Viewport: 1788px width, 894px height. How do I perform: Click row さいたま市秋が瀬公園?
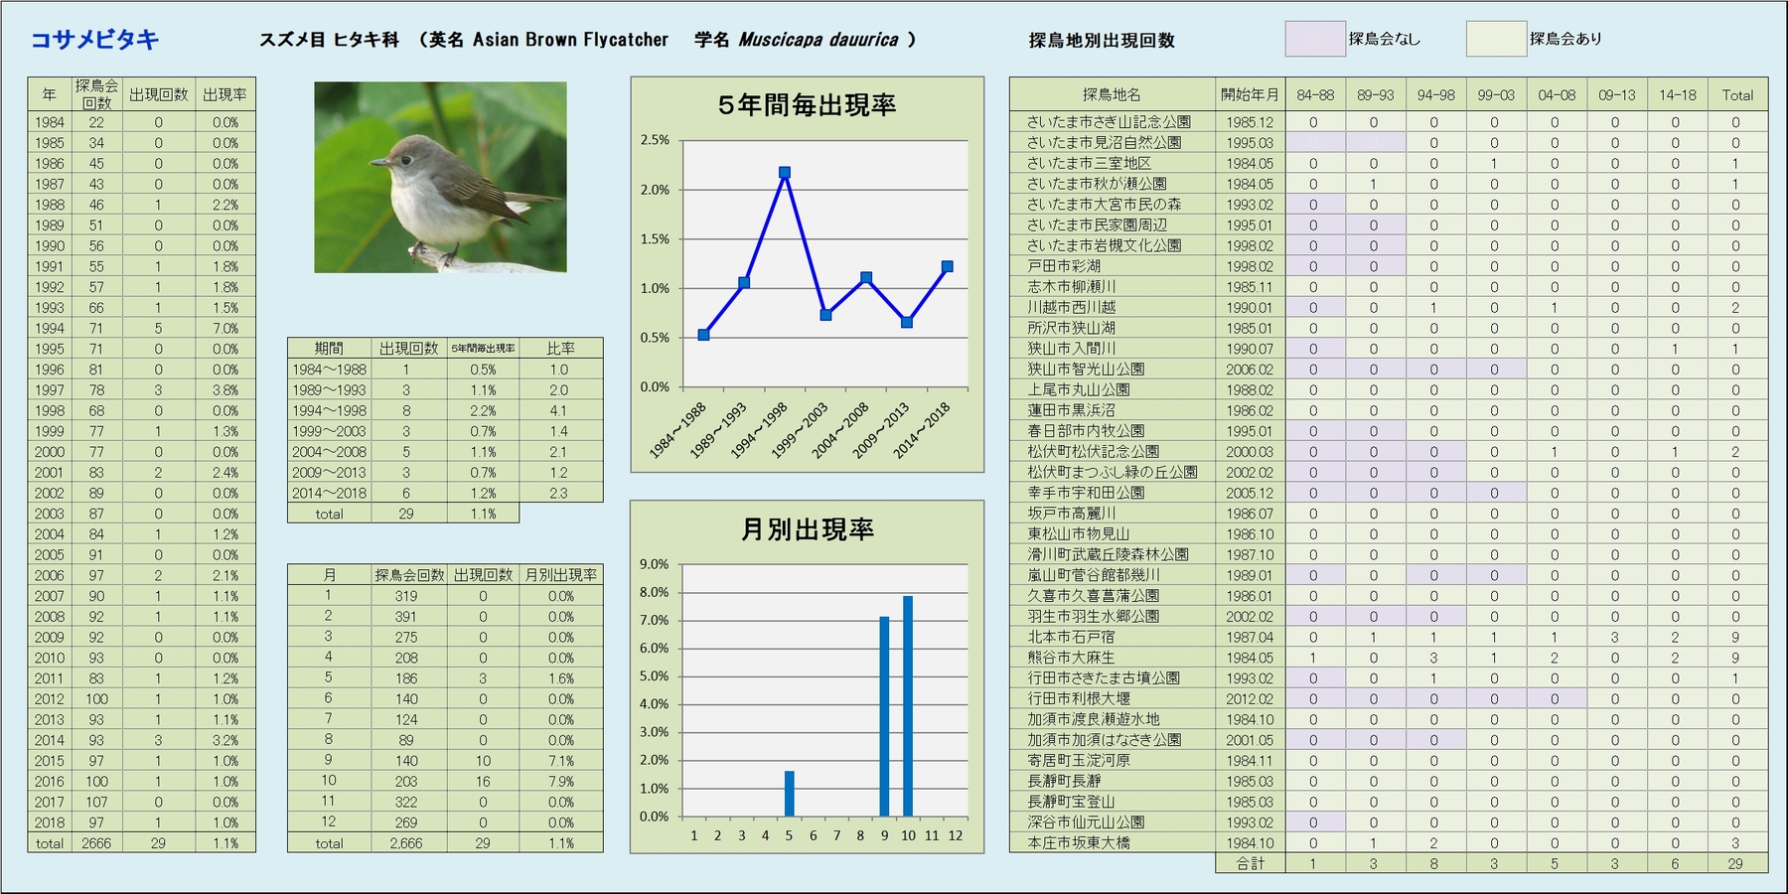click(1389, 184)
